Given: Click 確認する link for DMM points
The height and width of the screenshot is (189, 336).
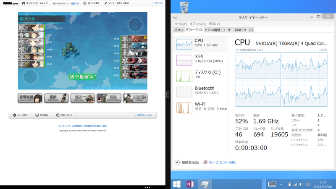Looking at the screenshot, I should tap(75, 3).
